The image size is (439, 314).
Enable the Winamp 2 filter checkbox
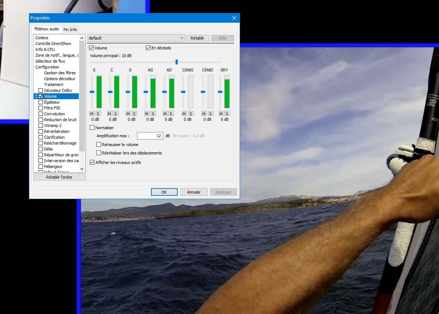[41, 126]
